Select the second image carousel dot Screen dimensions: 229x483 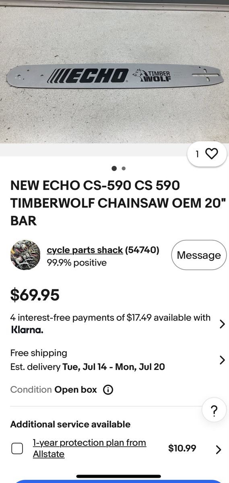pyautogui.click(x=124, y=169)
